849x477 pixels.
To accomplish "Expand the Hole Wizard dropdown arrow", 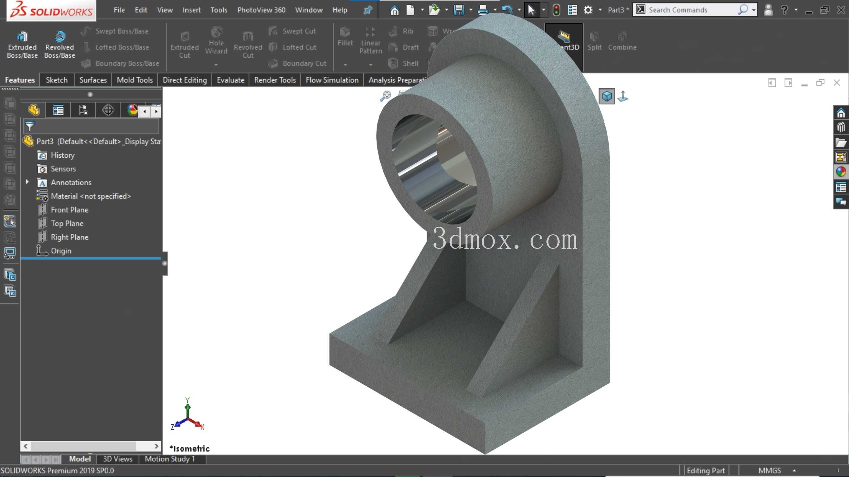I will pyautogui.click(x=216, y=65).
